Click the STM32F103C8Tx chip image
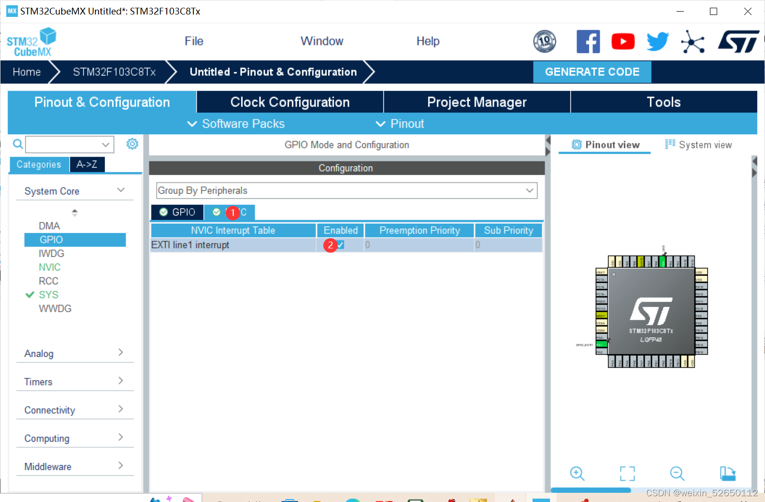The image size is (765, 502). 651,312
